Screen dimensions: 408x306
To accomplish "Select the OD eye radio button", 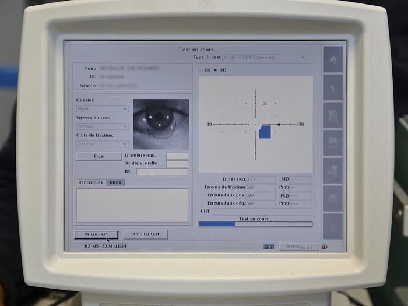I will click(x=216, y=70).
